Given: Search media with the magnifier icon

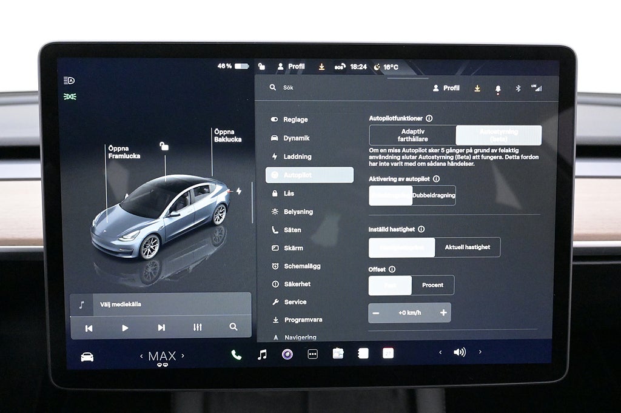Looking at the screenshot, I should [233, 327].
